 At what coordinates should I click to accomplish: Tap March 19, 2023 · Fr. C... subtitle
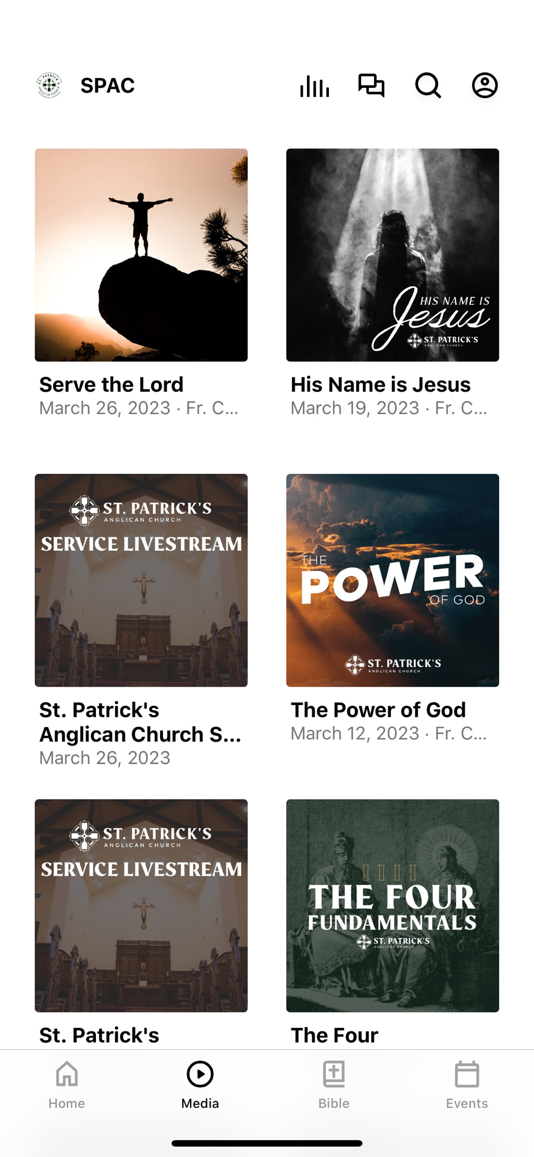[x=389, y=408]
